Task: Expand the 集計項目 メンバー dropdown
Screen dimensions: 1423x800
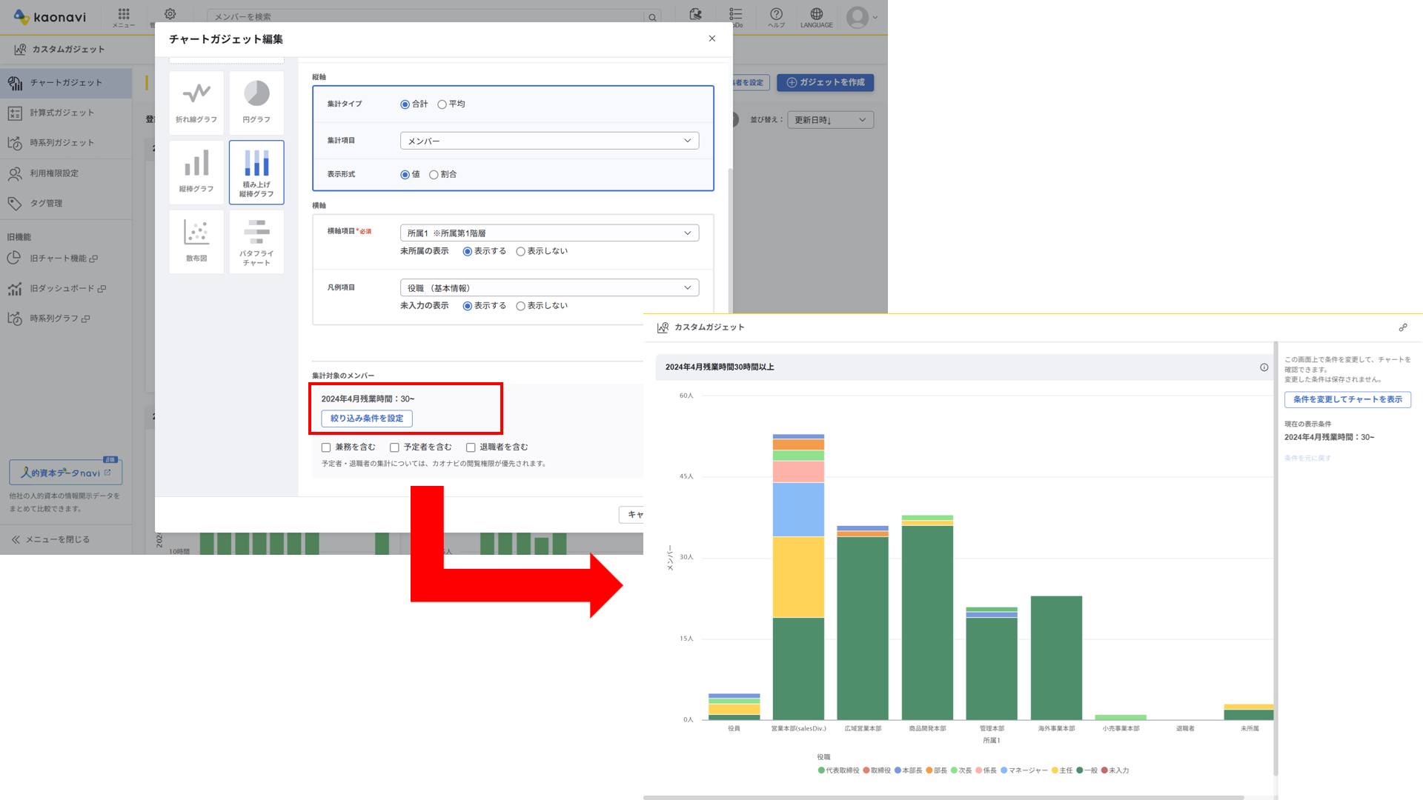Action: coord(549,141)
